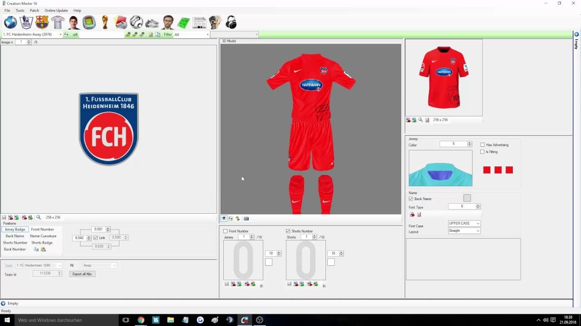Open the manager portrait icon
This screenshot has height=326, width=581.
168,22
